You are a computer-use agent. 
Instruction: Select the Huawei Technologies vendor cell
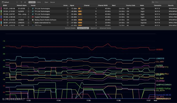coord(42,17)
